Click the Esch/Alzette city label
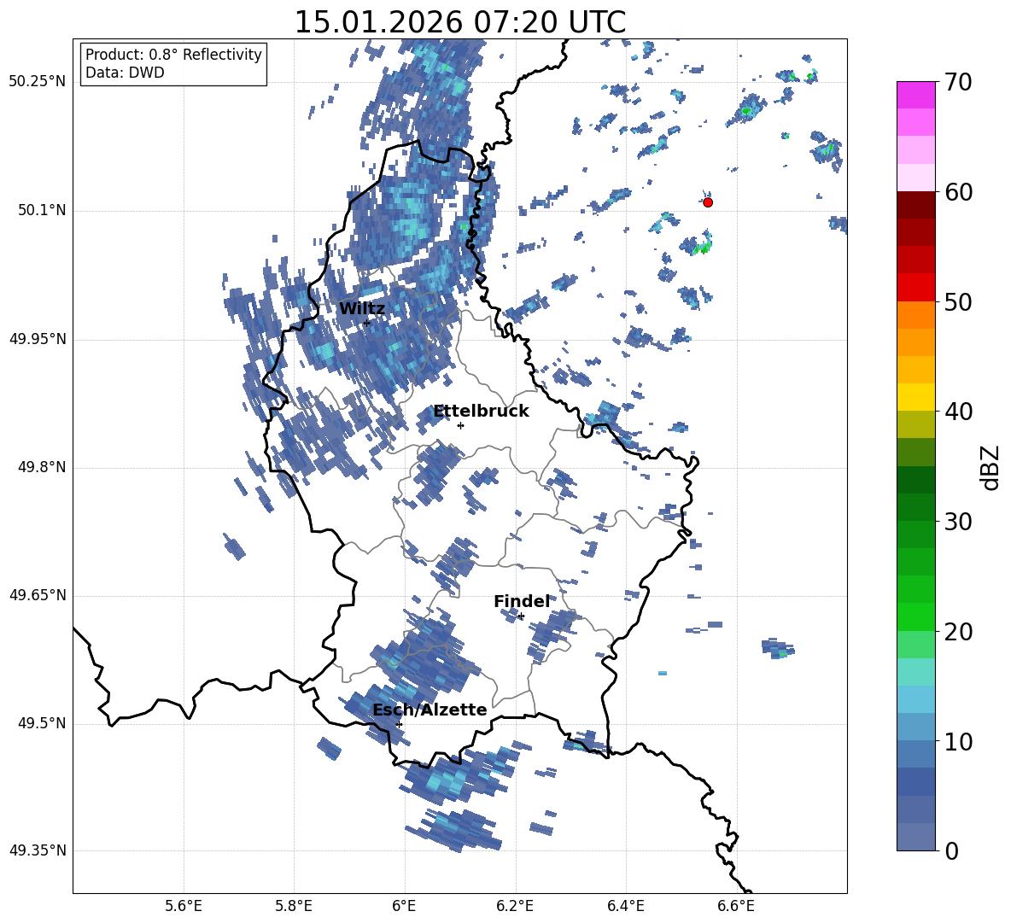Image resolution: width=1011 pixels, height=923 pixels. pos(430,710)
